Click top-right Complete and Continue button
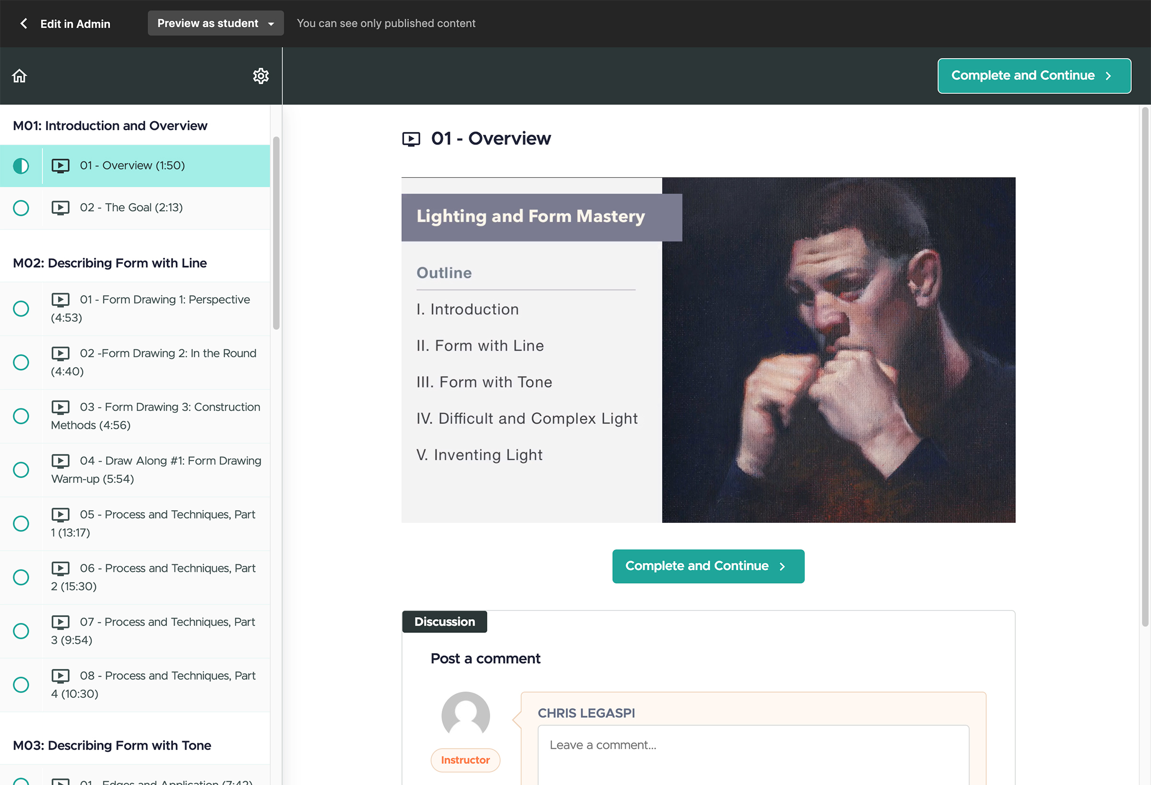Viewport: 1151px width, 785px height. pyautogui.click(x=1034, y=76)
